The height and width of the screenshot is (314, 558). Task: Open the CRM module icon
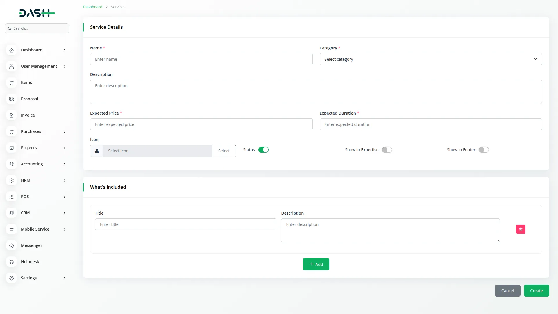(x=11, y=213)
